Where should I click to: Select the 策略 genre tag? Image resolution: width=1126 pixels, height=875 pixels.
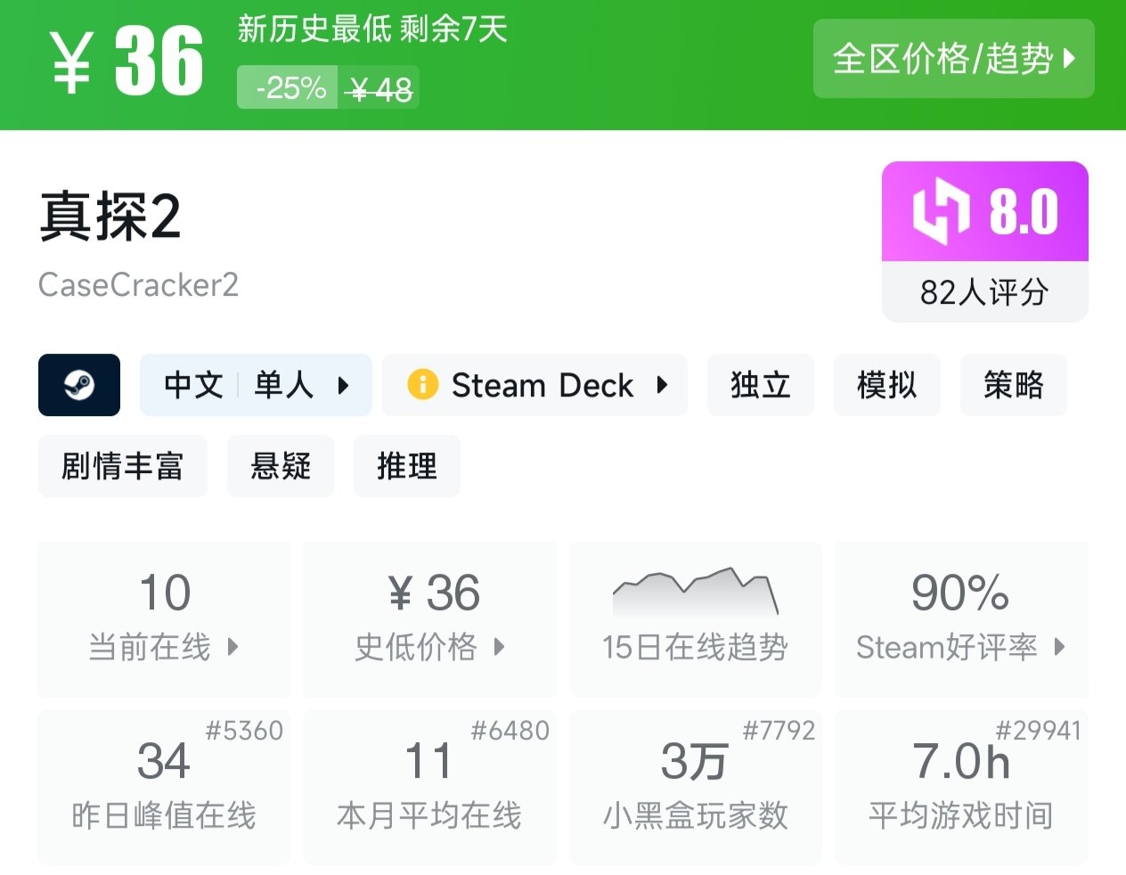click(1013, 385)
